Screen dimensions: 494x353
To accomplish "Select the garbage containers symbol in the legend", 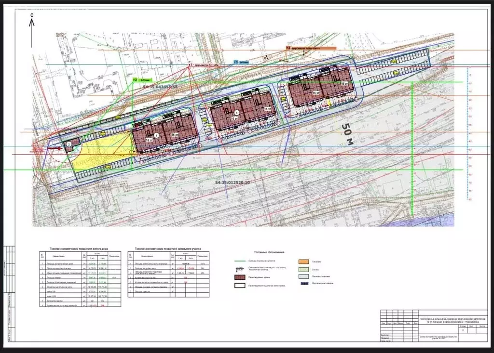I will (x=304, y=283).
